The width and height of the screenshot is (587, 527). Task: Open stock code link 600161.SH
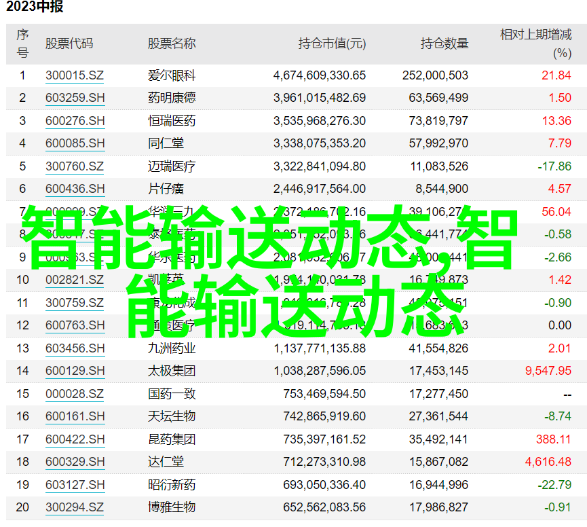(x=75, y=416)
